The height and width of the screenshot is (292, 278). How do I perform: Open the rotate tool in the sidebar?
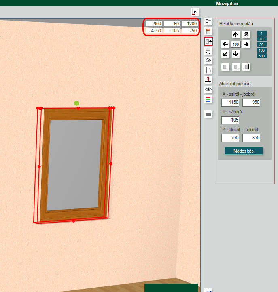pos(208,60)
